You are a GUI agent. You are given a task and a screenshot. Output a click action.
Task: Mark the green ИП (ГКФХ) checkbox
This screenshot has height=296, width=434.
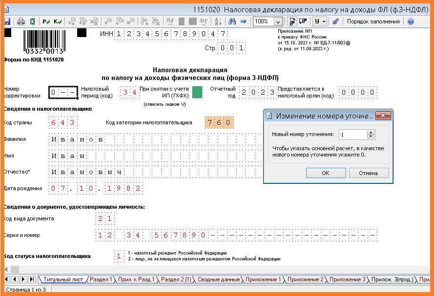(197, 92)
